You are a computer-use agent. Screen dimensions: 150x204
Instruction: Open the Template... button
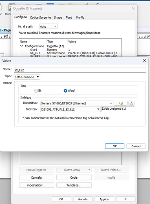(74, 185)
